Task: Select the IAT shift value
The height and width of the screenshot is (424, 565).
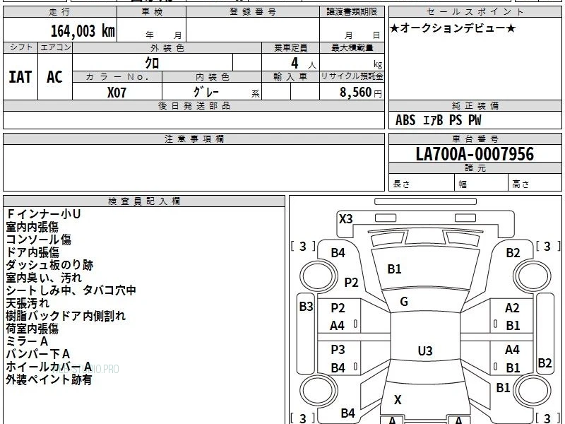Action: (x=20, y=77)
